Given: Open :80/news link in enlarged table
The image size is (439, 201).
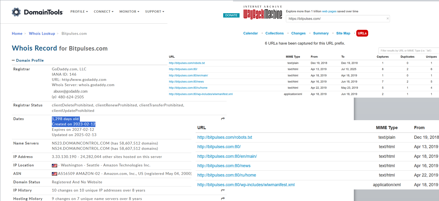Looking at the screenshot, I should [x=224, y=166].
